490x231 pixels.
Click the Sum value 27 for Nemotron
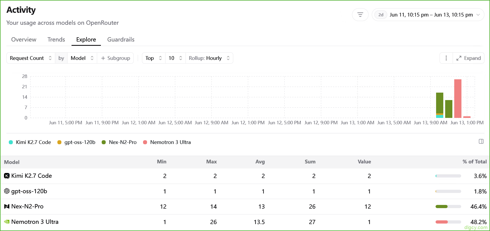tap(312, 222)
